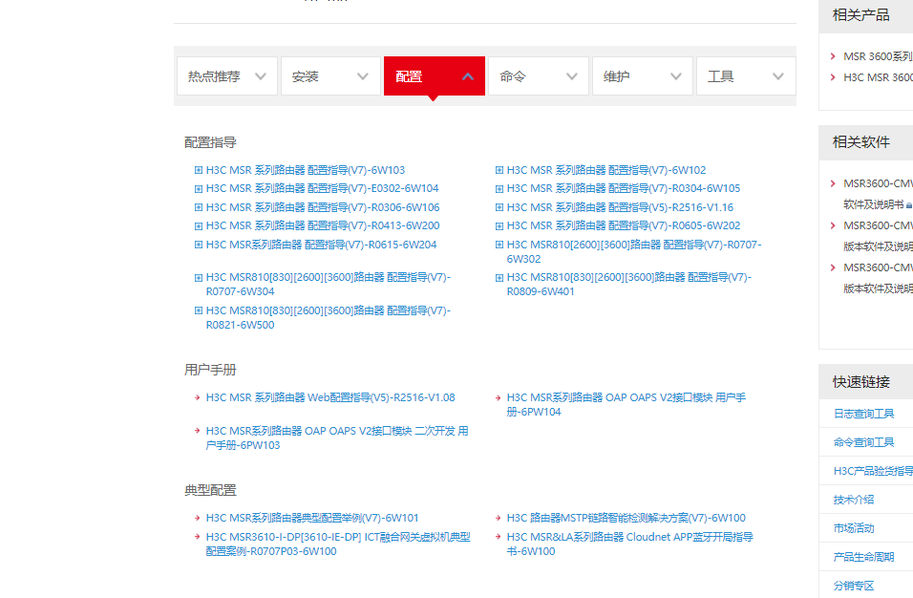Screen dimensions: 913x598
Task: Collapse the active 配置 tab
Action: pyautogui.click(x=435, y=75)
